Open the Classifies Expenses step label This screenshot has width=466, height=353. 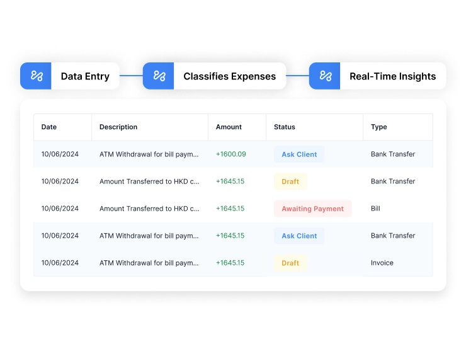[229, 76]
